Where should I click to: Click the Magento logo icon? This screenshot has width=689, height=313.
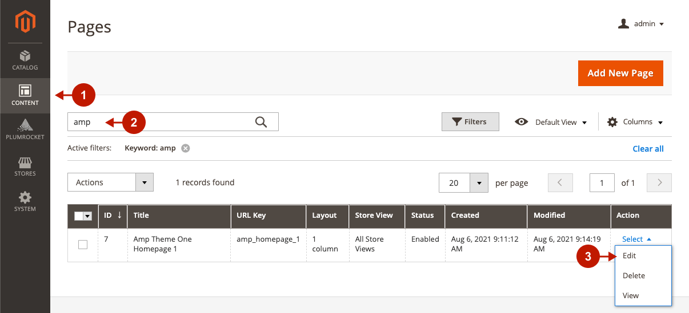click(25, 22)
